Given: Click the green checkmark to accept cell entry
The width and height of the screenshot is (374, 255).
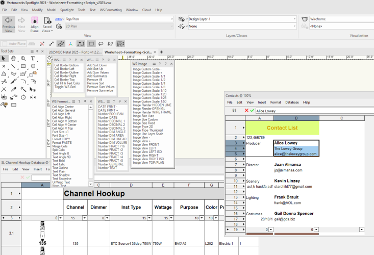Looking at the screenshot, I should click(x=252, y=110).
